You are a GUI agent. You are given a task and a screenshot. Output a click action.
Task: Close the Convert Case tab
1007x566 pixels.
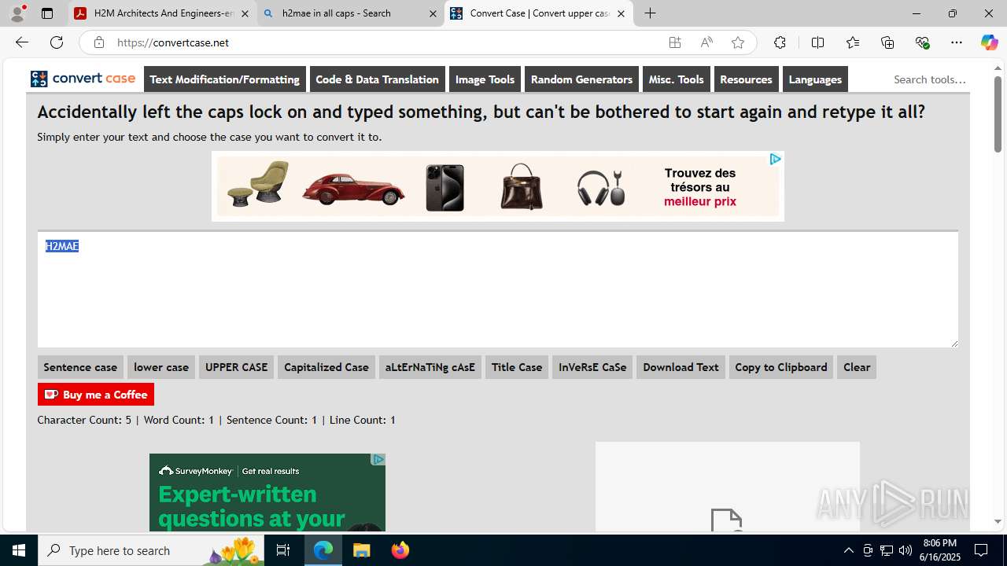(x=621, y=13)
